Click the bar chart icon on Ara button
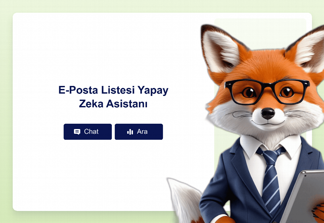This screenshot has width=324, height=223. (x=130, y=132)
